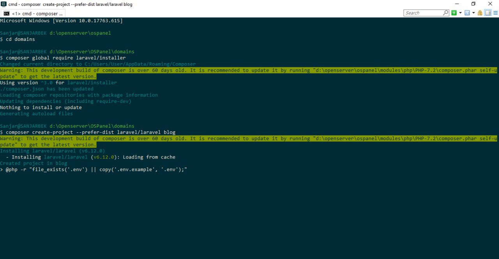Click 'Created project in blog' line
The image size is (499, 259).
[34, 163]
